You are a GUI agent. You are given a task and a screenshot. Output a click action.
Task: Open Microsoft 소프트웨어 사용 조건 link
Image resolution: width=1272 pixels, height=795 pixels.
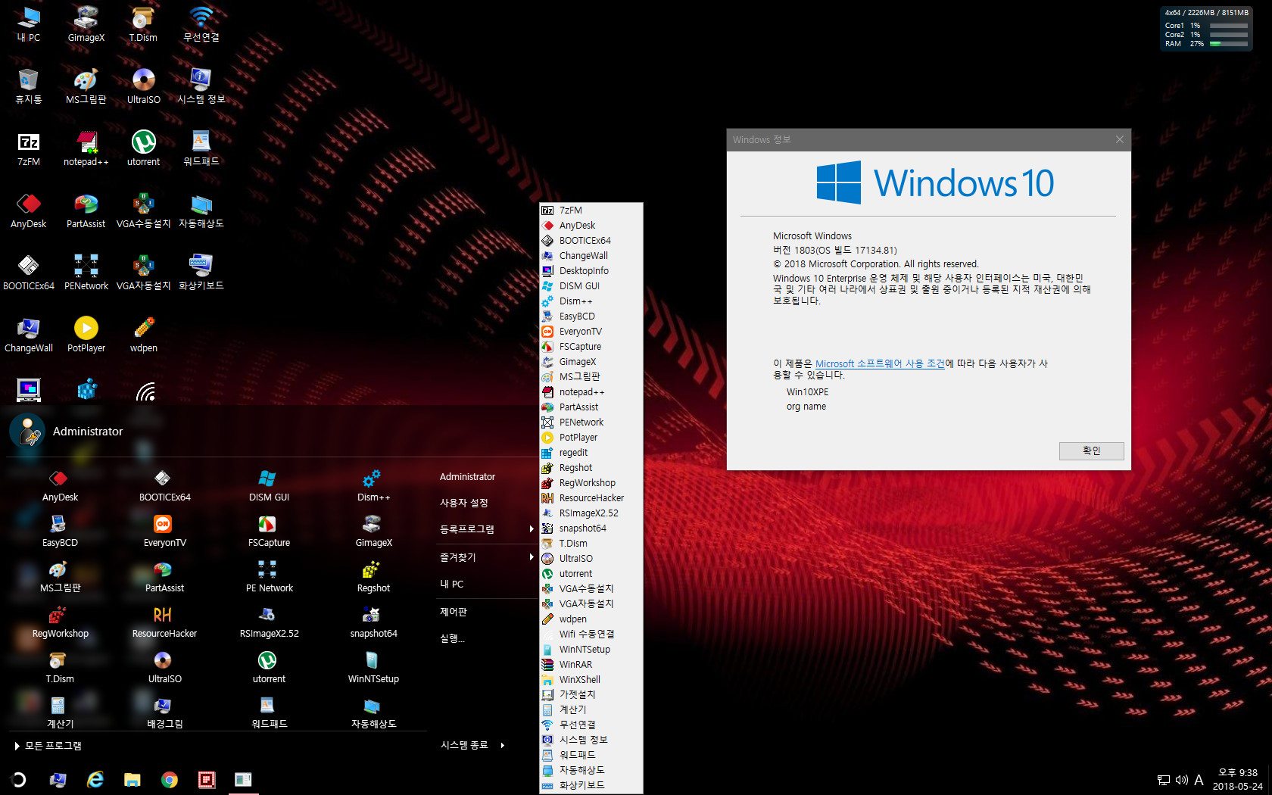[x=880, y=363]
